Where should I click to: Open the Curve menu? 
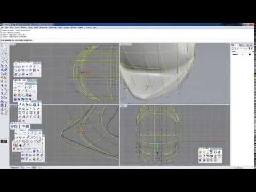coord(17,27)
